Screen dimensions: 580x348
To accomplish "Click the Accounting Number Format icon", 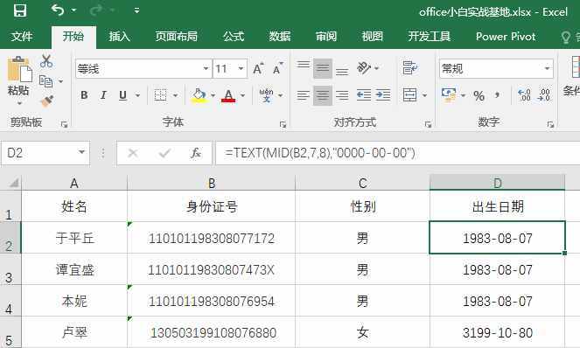I will click(449, 95).
